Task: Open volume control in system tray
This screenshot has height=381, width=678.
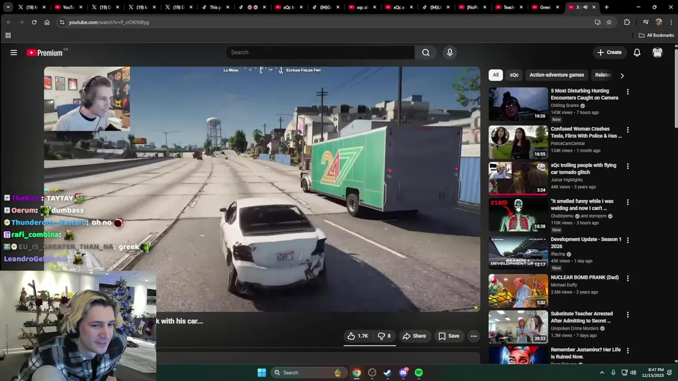Action: point(633,373)
